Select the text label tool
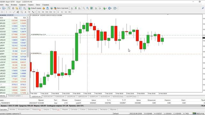This screenshot has width=205, height=115. pyautogui.click(x=29, y=12)
